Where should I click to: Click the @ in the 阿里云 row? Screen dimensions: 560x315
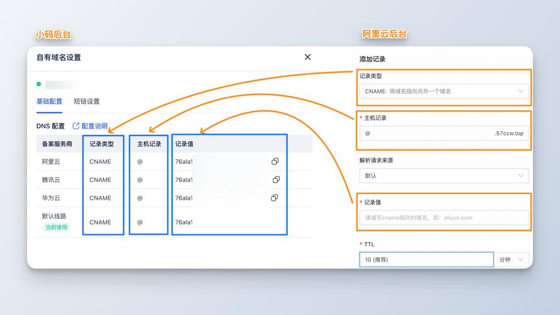point(140,162)
